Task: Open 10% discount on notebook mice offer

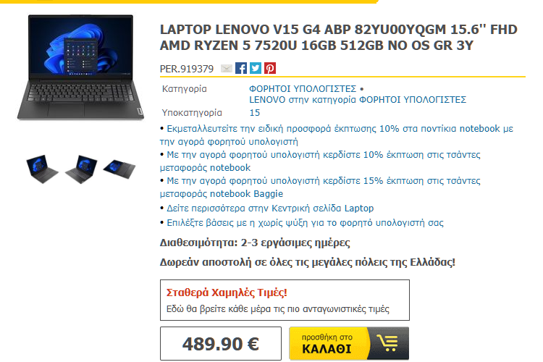Action: click(336, 135)
